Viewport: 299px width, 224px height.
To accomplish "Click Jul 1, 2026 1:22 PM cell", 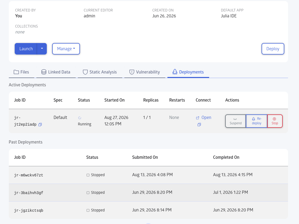I will tap(230, 192).
